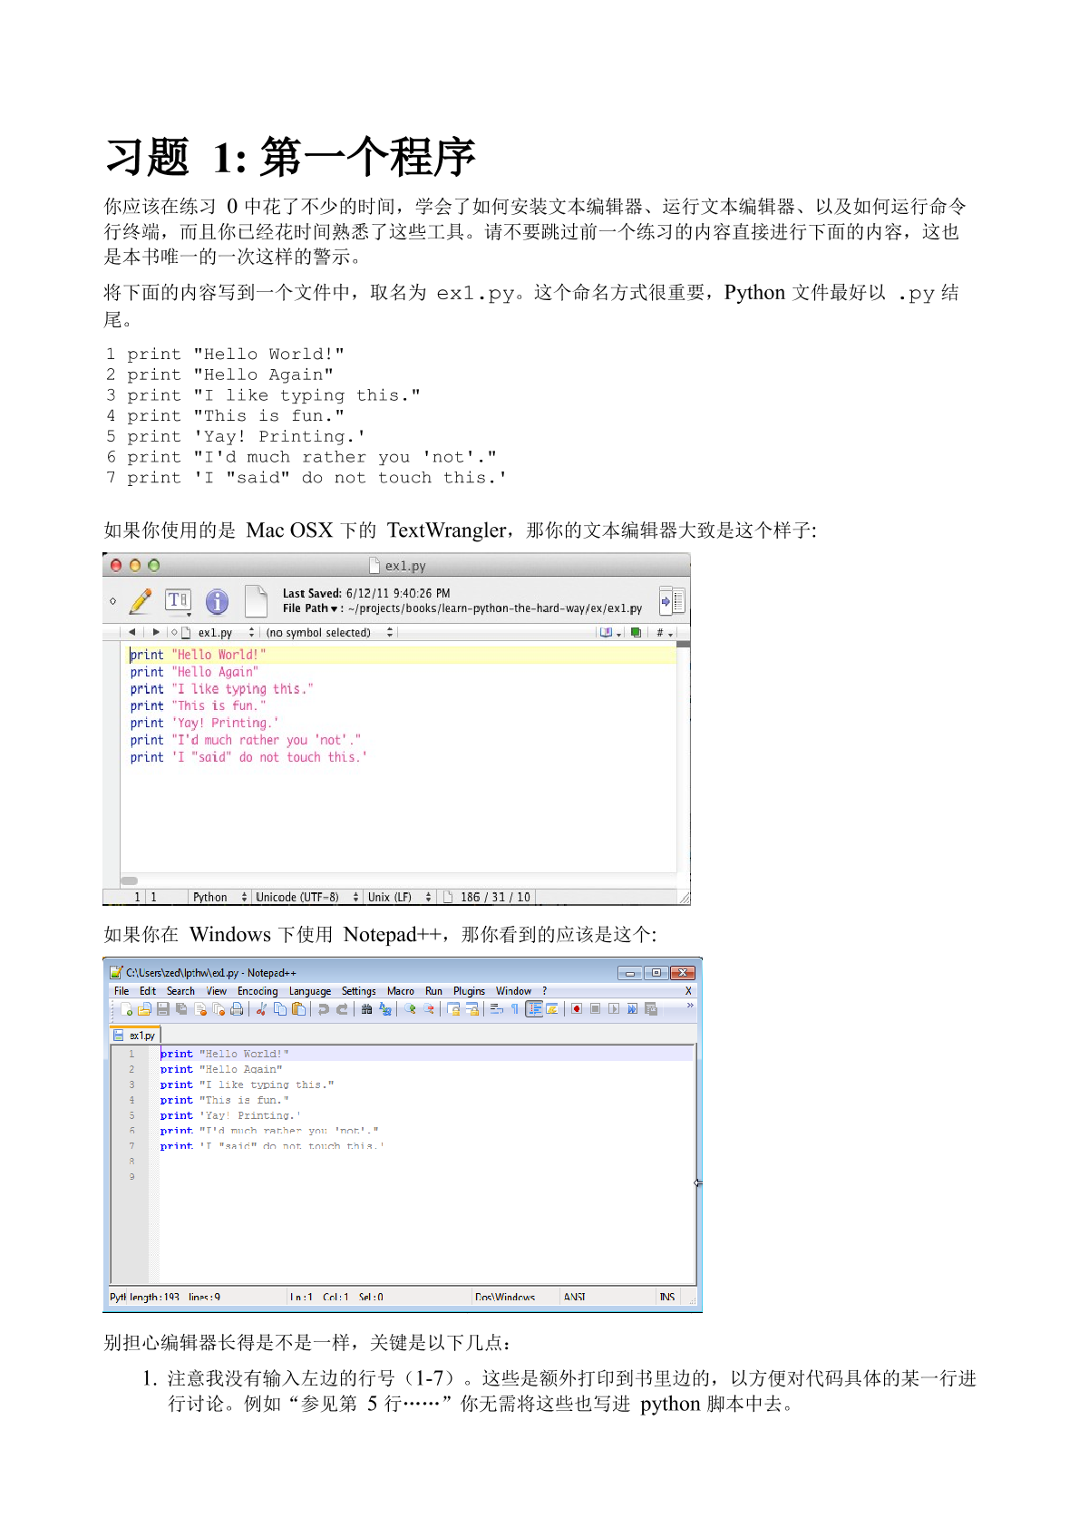
Task: Open the Run menu in Notepad++
Action: [x=433, y=991]
